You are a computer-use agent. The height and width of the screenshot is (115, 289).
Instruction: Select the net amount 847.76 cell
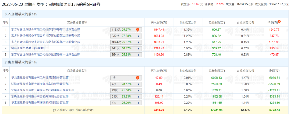coord(274,36)
